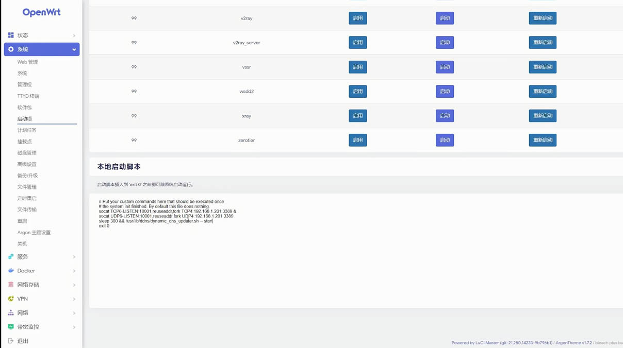The height and width of the screenshot is (348, 623).
Task: Click the OpenWrt logo
Action: point(41,12)
